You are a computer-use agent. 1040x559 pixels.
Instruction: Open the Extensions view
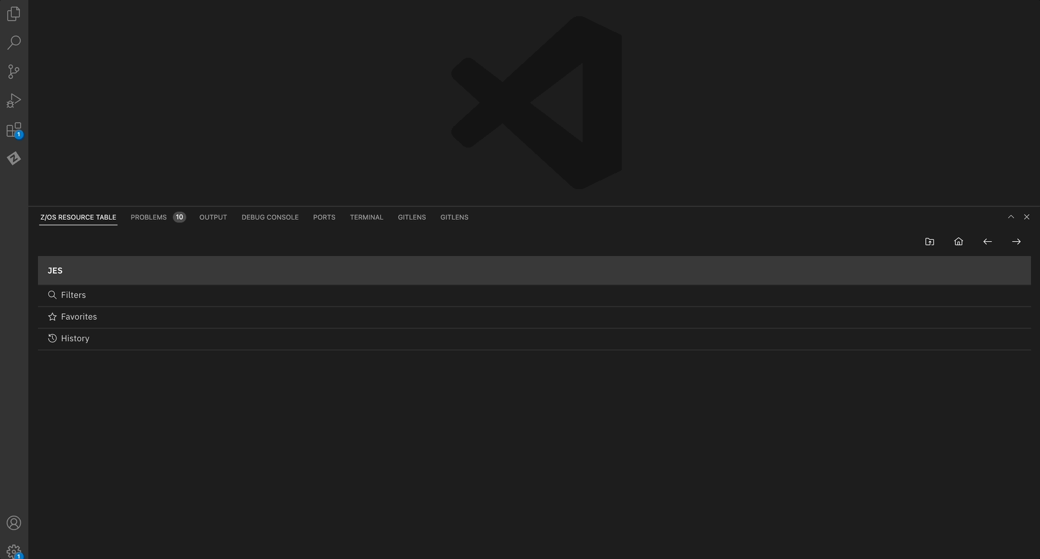[14, 130]
